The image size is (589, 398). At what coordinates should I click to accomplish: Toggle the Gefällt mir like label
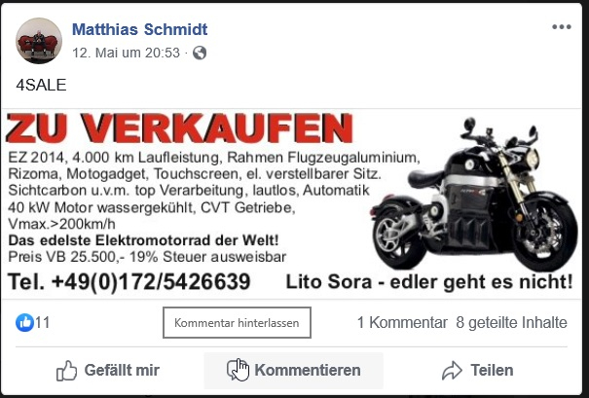(x=122, y=370)
